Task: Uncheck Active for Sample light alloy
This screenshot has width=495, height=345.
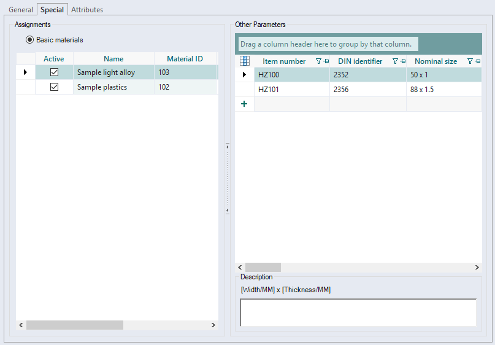Action: pos(54,72)
